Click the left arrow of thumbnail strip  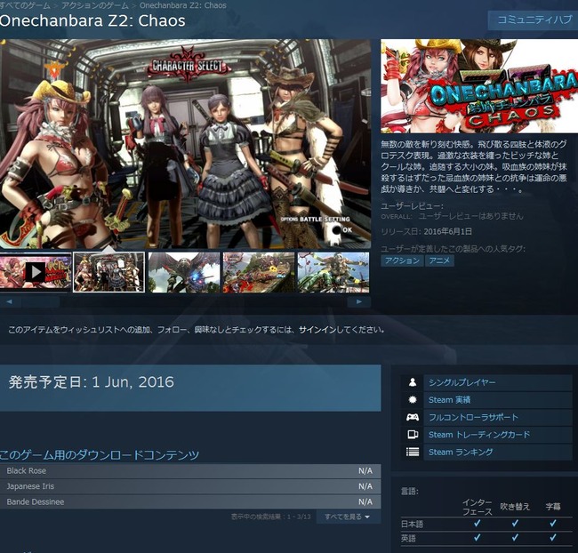click(9, 301)
